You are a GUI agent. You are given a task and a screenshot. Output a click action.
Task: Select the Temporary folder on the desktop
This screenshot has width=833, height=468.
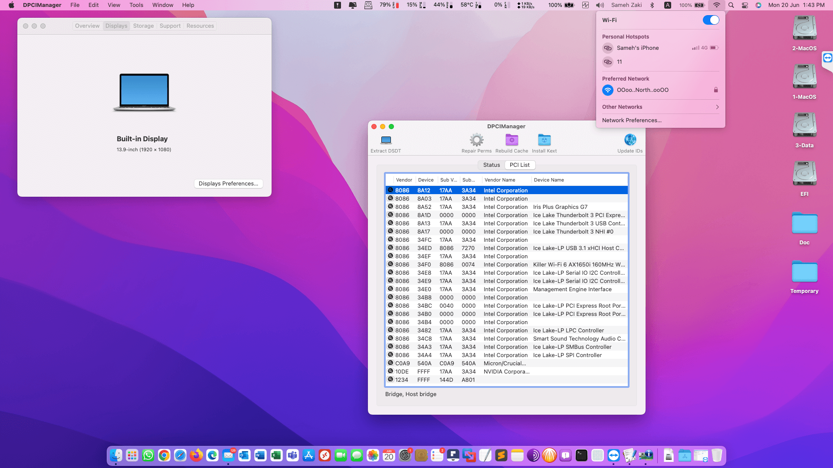(x=804, y=272)
